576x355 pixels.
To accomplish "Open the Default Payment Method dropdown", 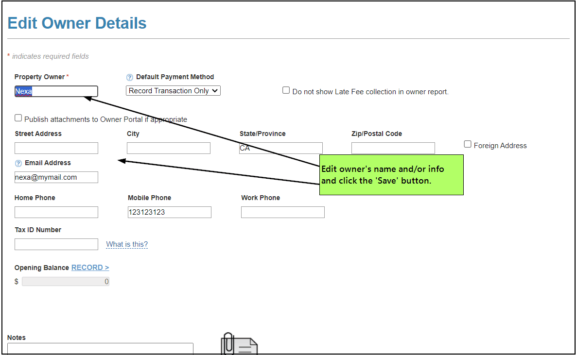I will pos(173,91).
